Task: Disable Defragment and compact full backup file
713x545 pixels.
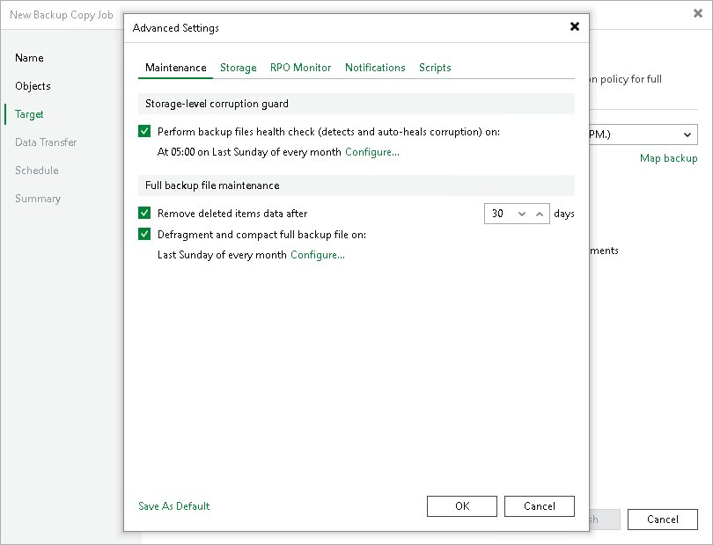Action: [x=144, y=235]
